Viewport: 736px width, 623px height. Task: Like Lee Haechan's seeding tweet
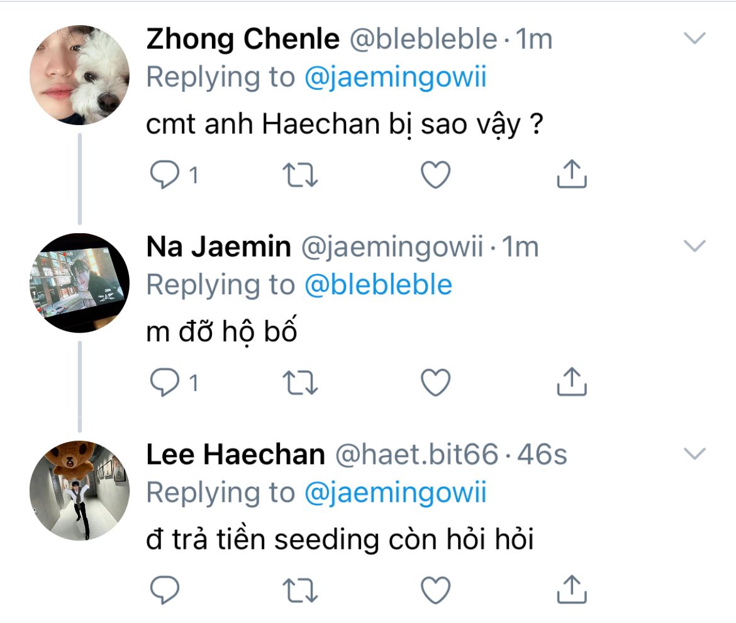(x=435, y=590)
